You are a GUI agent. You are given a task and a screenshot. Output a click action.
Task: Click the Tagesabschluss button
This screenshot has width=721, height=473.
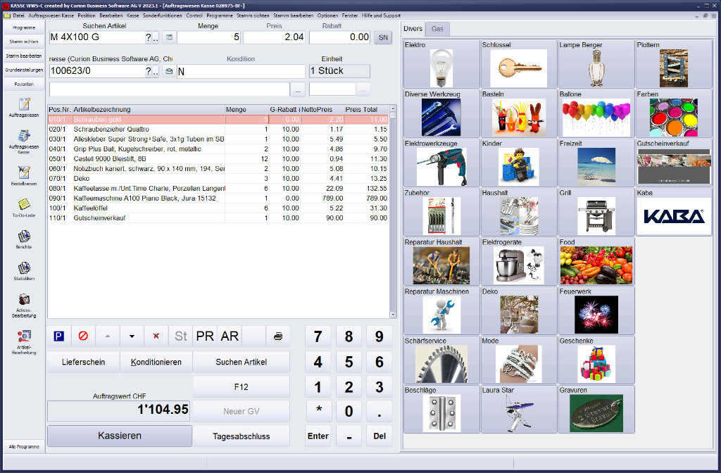(x=241, y=436)
